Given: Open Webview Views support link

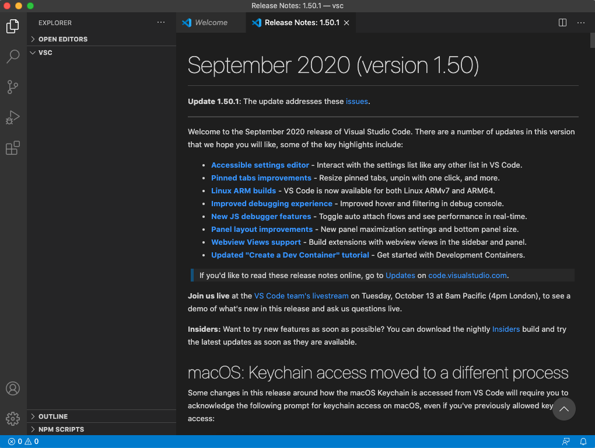Looking at the screenshot, I should coord(256,242).
